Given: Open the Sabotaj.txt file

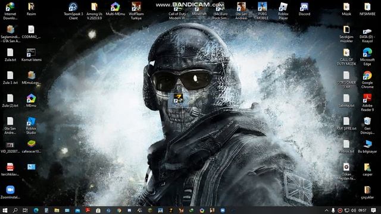Looking at the screenshot, I should click(x=346, y=100).
